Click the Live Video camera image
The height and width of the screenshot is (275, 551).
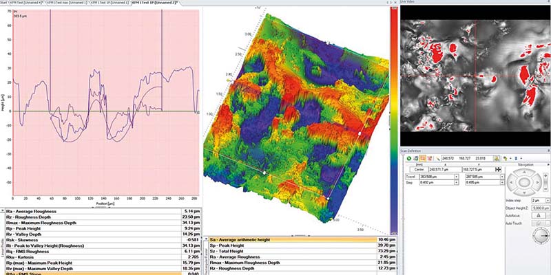click(x=476, y=76)
